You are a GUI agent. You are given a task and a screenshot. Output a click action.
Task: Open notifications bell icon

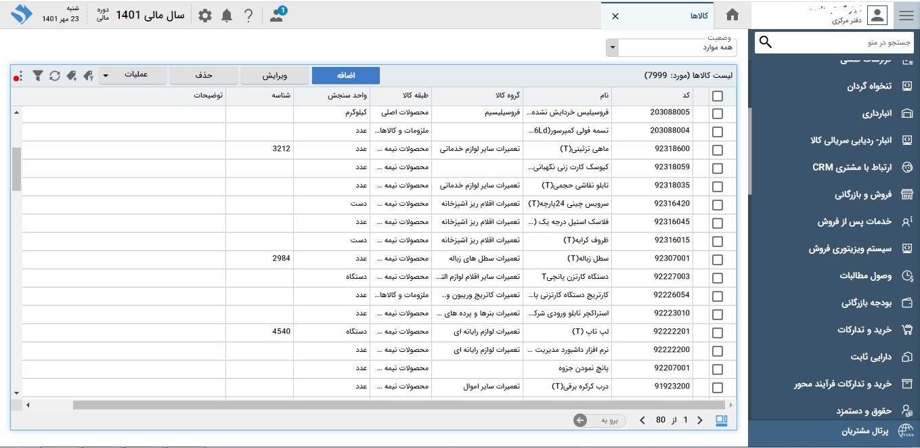pos(227,16)
